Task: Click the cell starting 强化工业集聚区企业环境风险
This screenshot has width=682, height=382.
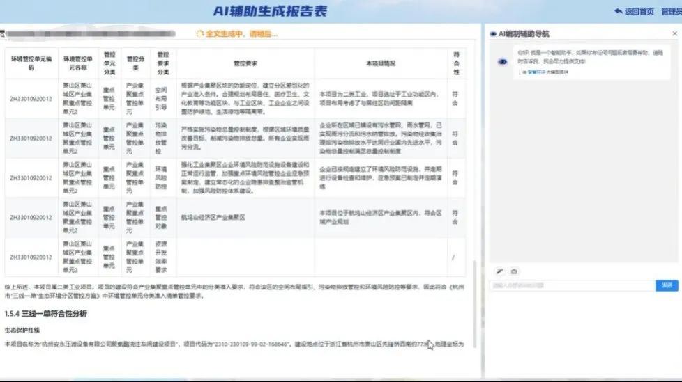Action: pyautogui.click(x=245, y=177)
